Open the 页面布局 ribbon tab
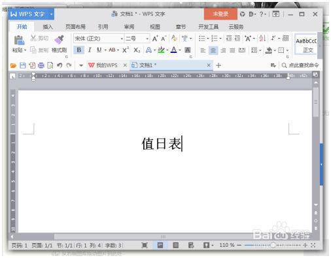The image size is (331, 258). (75, 27)
